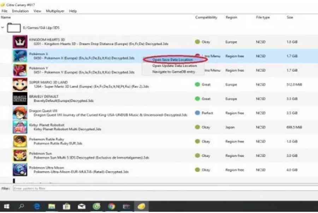Open the Windows Start menu

pos(6,206)
